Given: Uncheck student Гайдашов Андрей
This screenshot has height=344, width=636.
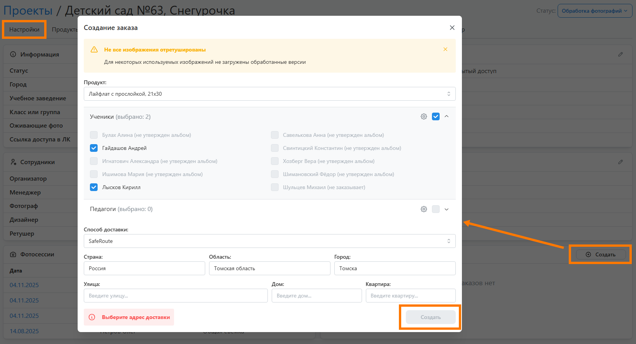Looking at the screenshot, I should pos(94,148).
